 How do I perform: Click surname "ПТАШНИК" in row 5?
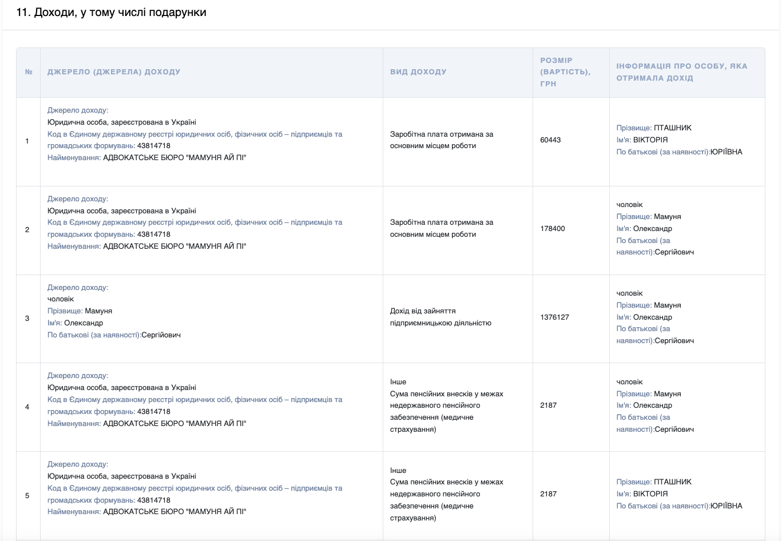point(673,482)
